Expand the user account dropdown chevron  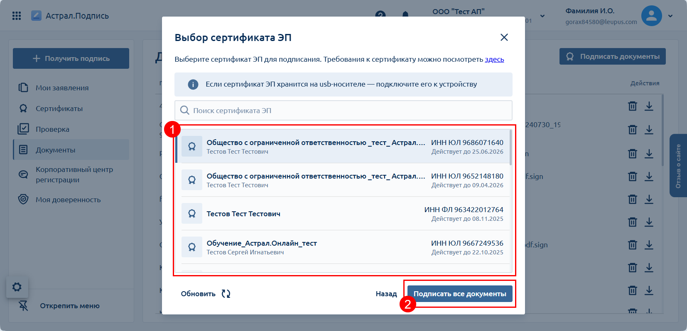pyautogui.click(x=670, y=16)
